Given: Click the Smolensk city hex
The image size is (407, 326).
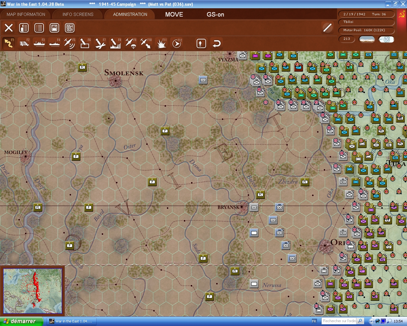Looking at the screenshot, I should click(x=115, y=81).
